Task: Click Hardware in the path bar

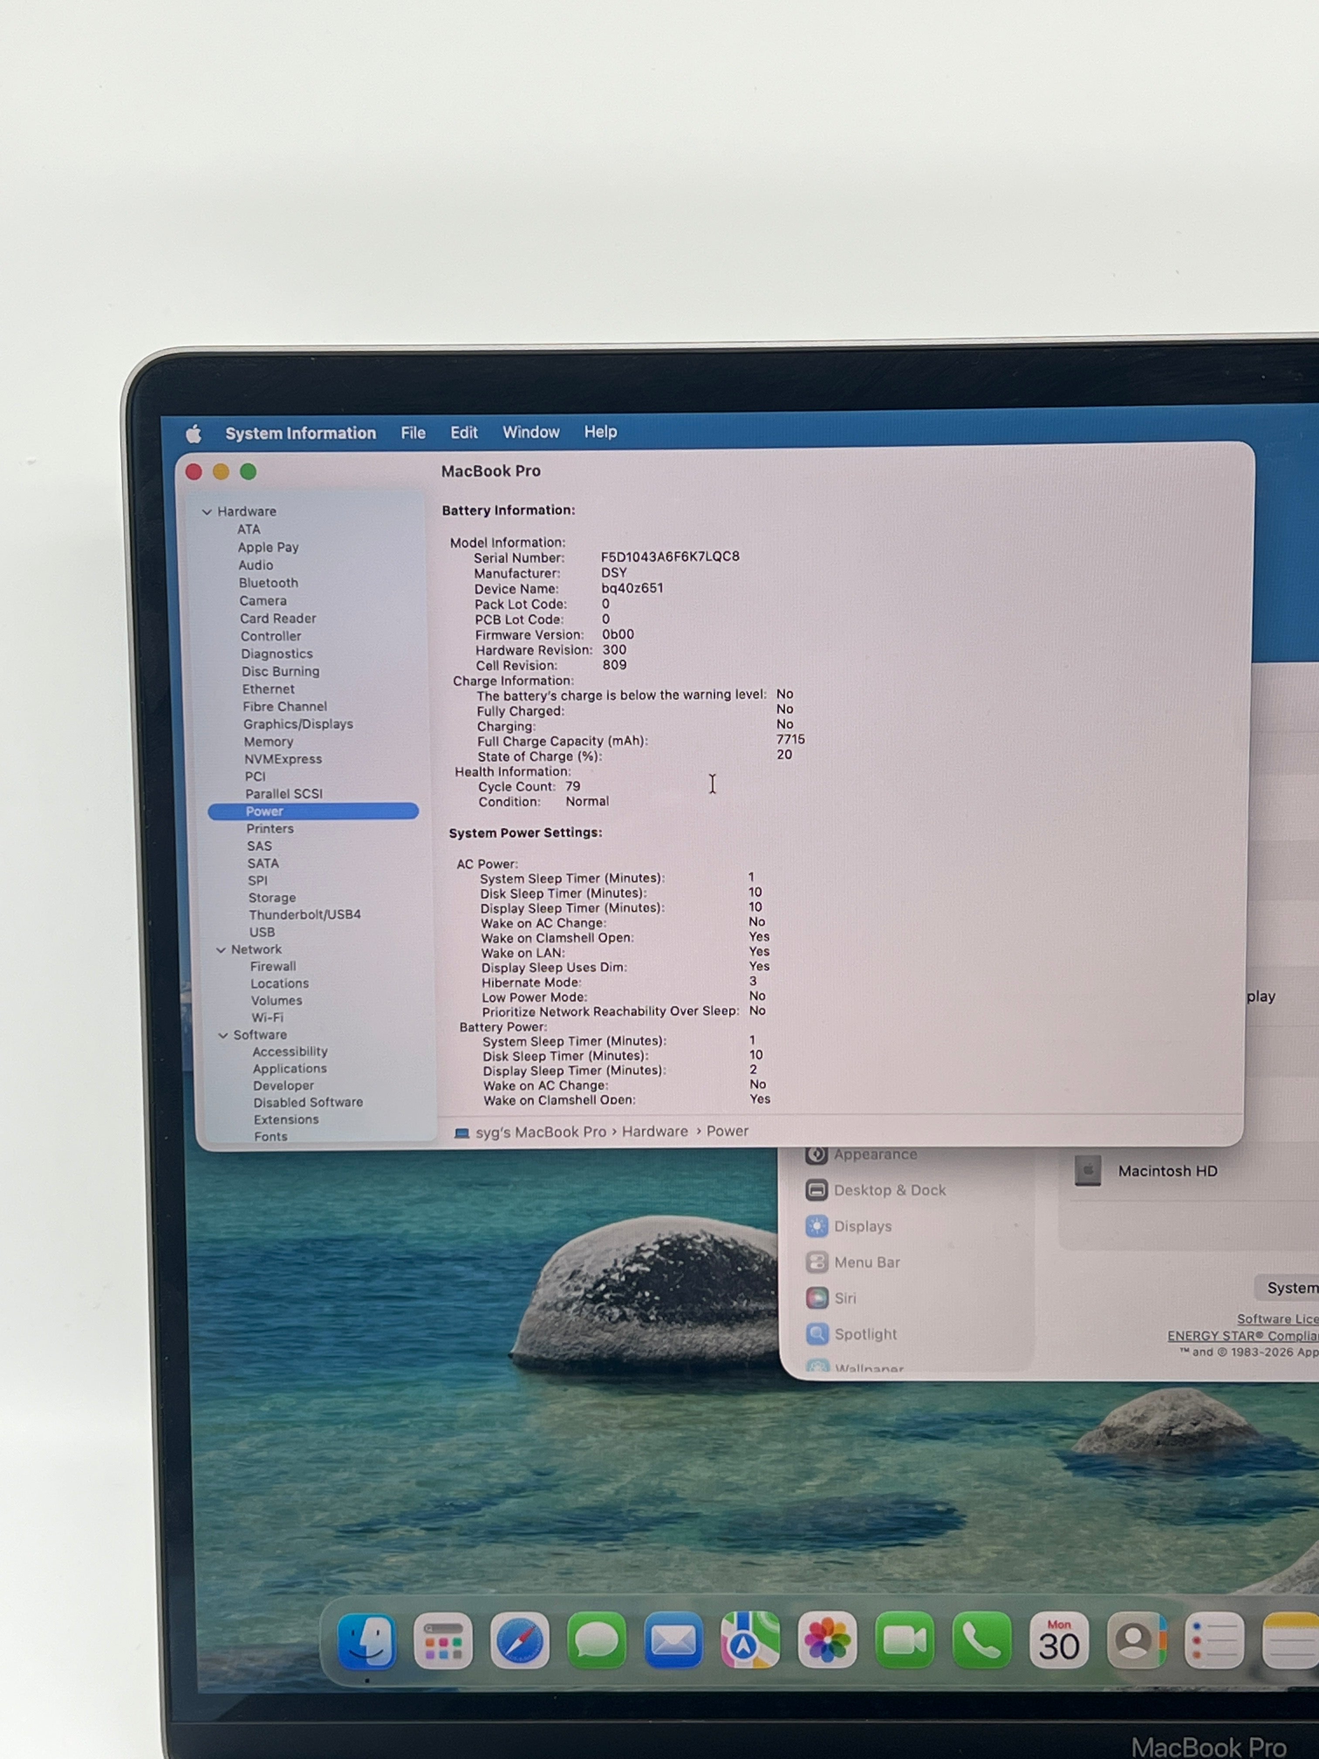Action: [x=654, y=1132]
